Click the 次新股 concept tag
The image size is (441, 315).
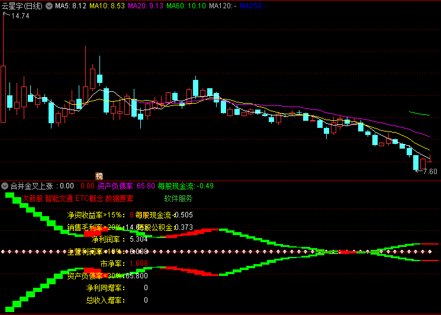tap(32, 198)
